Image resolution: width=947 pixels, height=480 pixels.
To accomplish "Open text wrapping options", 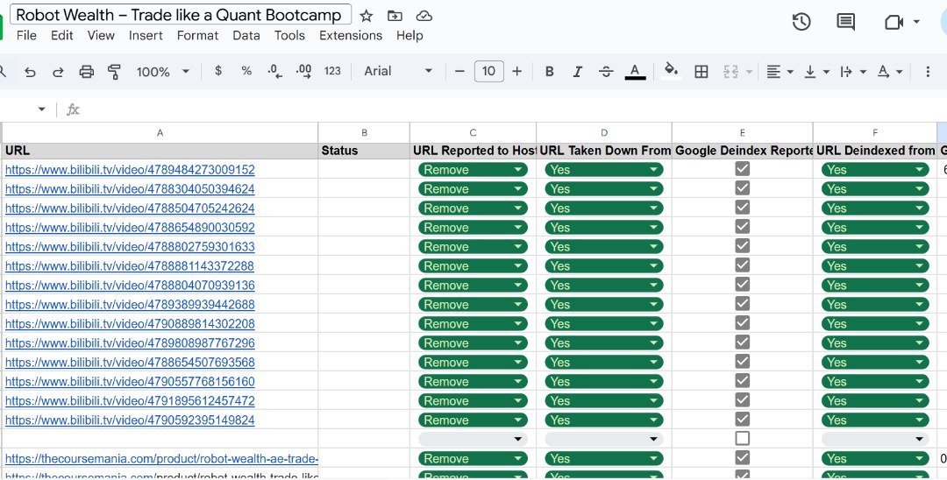I will pyautogui.click(x=853, y=72).
